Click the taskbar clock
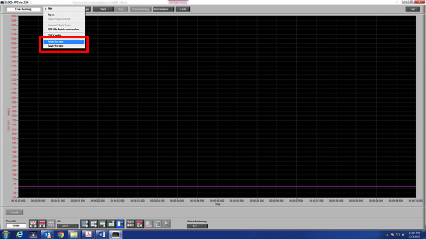 point(414,235)
